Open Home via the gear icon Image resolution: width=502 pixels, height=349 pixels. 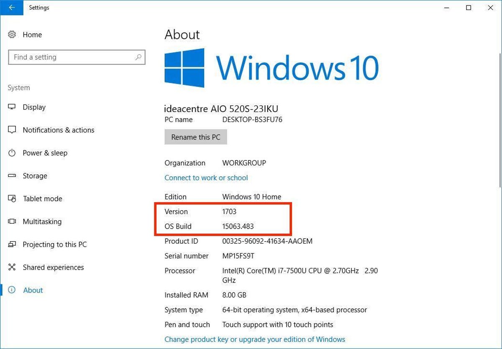[x=13, y=35]
